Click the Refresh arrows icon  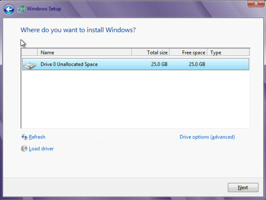pyautogui.click(x=24, y=137)
